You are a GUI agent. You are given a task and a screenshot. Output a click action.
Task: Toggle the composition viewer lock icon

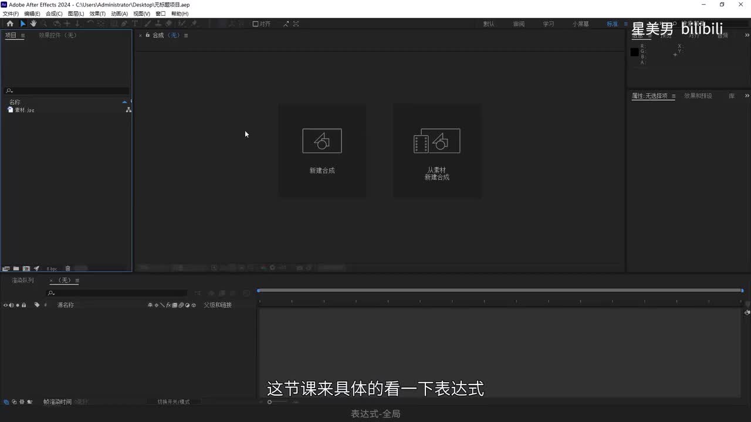pos(147,35)
